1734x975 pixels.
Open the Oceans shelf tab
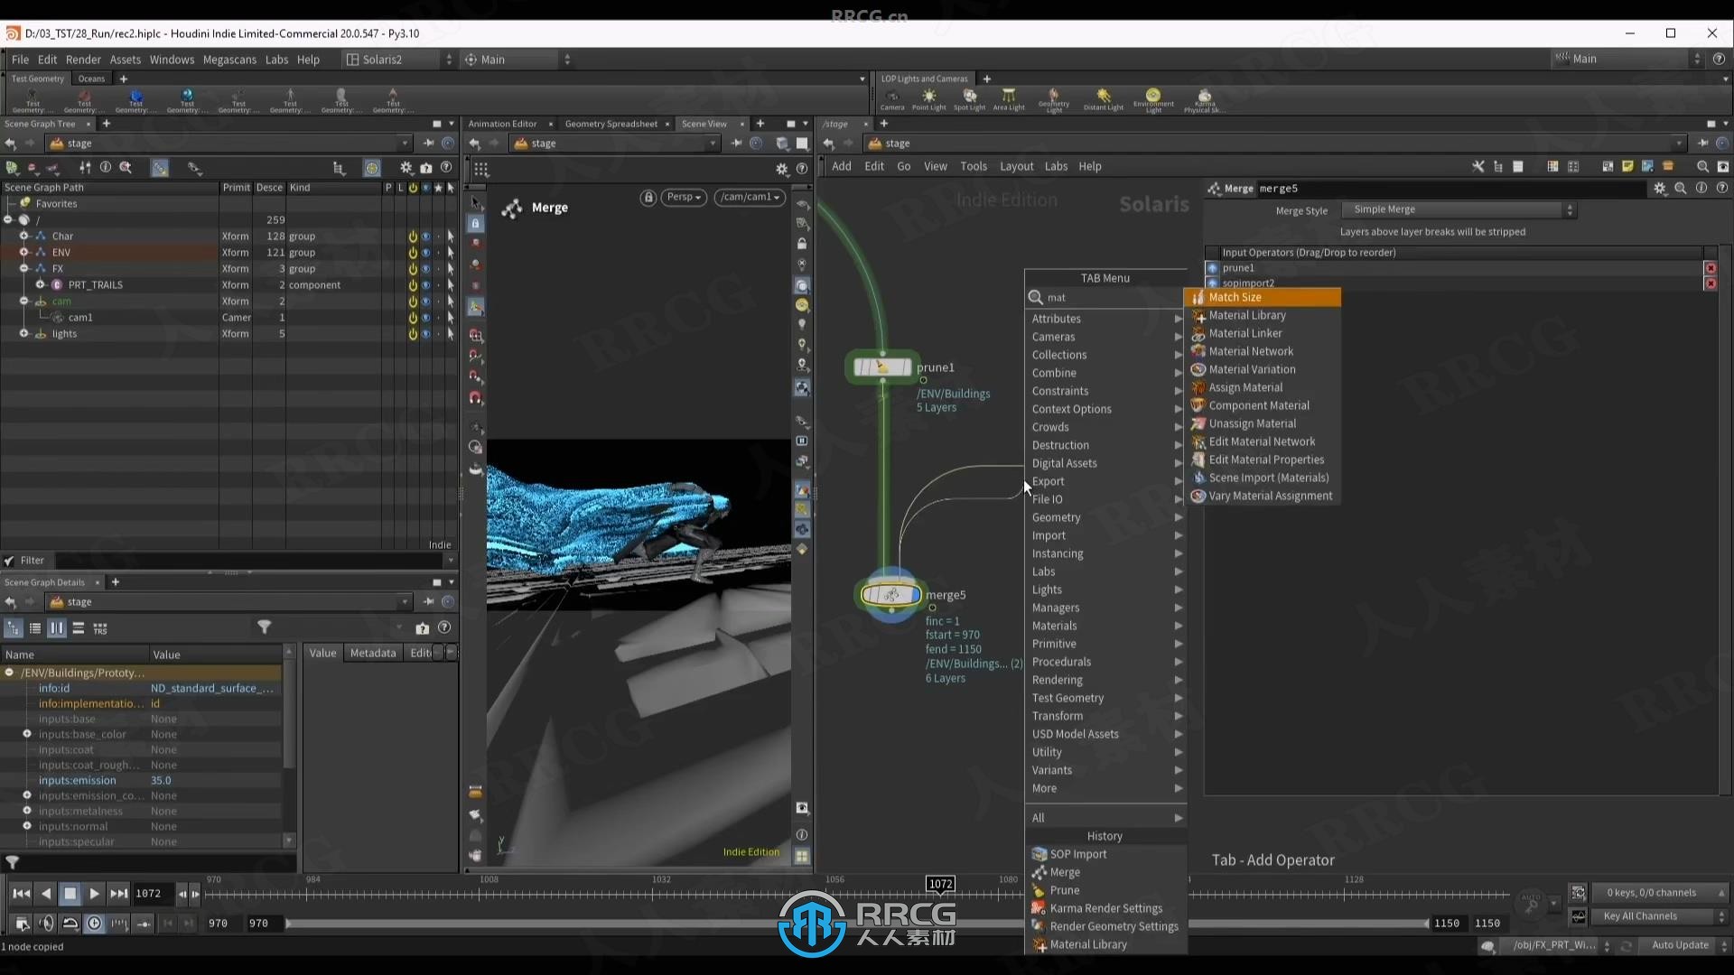(x=91, y=79)
